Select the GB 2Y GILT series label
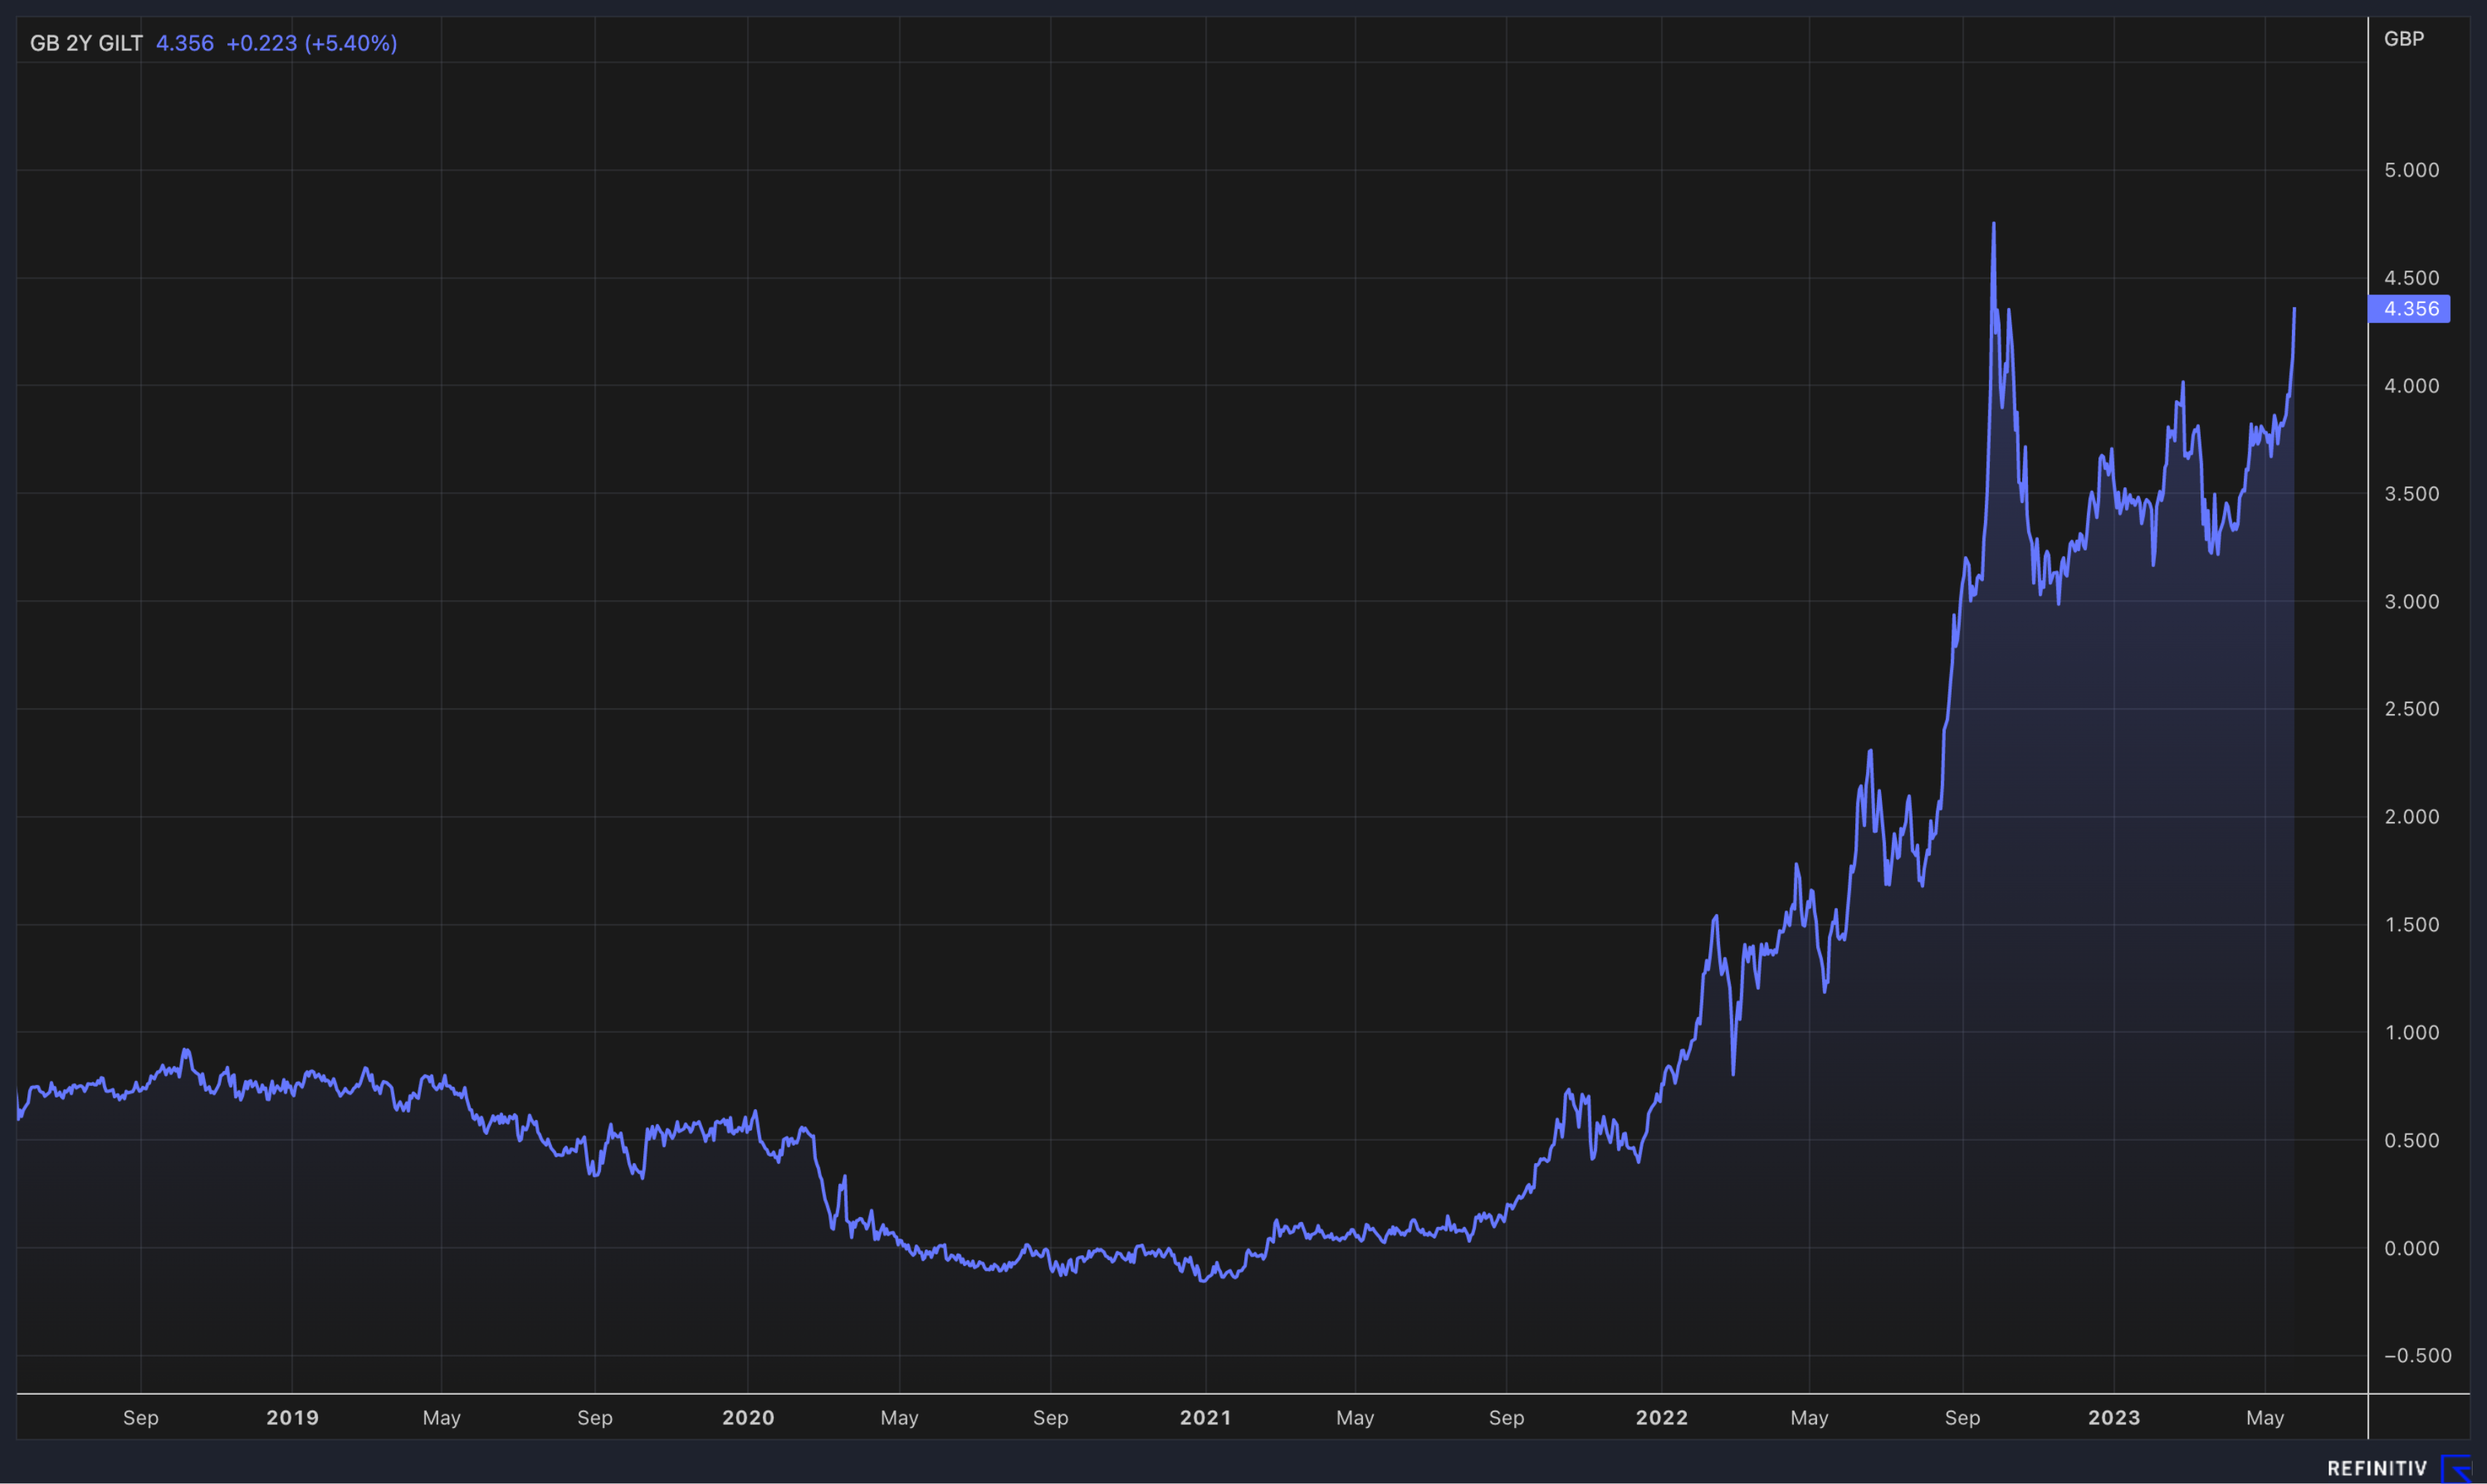The width and height of the screenshot is (2487, 1484). point(86,43)
